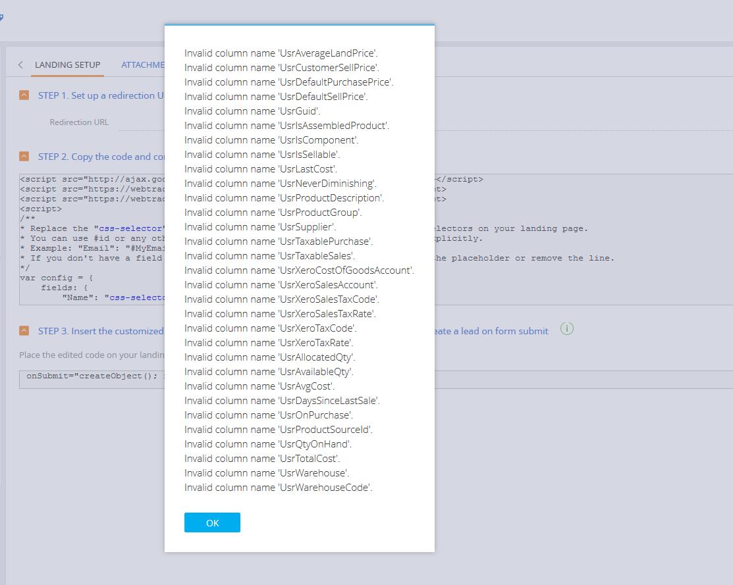Select 'UsrLastCost' error line
The height and width of the screenshot is (585, 733).
261,169
